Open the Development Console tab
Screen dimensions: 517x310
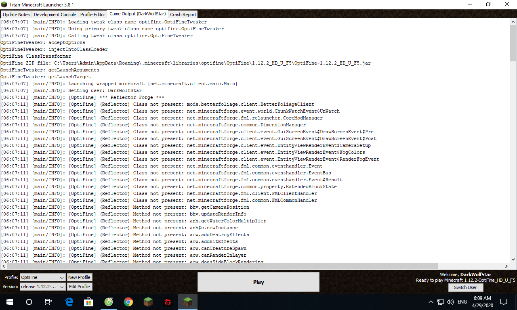tap(55, 15)
